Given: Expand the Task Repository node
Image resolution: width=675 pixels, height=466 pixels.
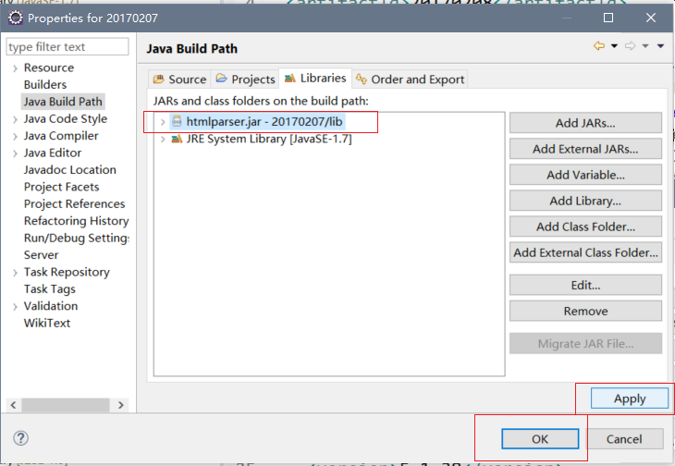Looking at the screenshot, I should 15,273.
